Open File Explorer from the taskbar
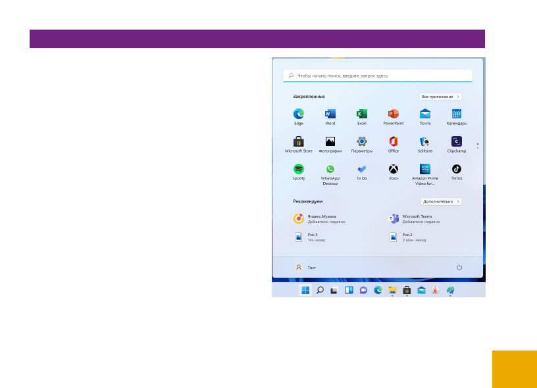The image size is (537, 388). point(392,290)
